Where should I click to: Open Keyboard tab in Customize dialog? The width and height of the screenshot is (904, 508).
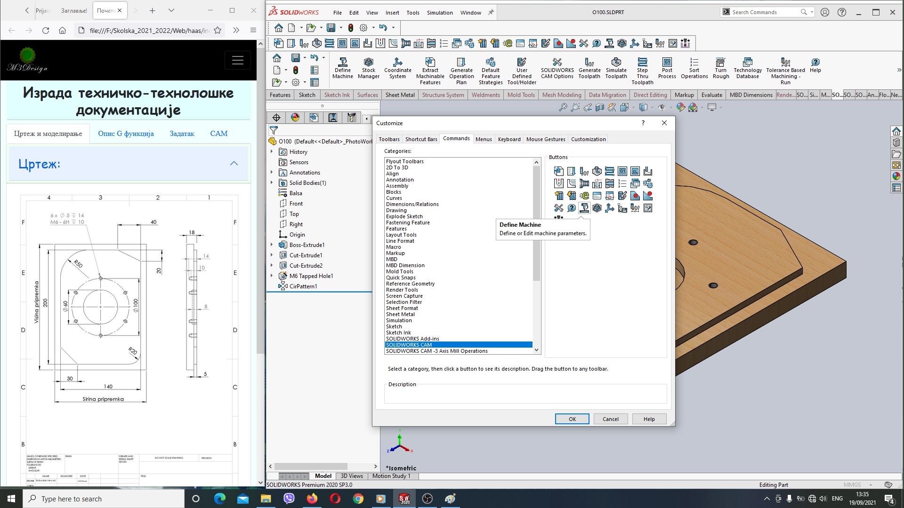coord(509,139)
